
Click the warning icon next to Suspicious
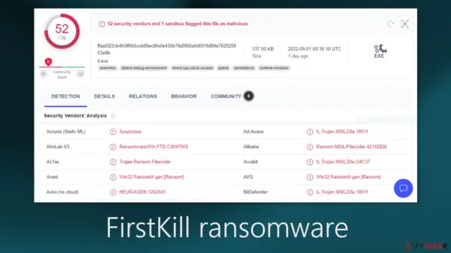pos(113,131)
